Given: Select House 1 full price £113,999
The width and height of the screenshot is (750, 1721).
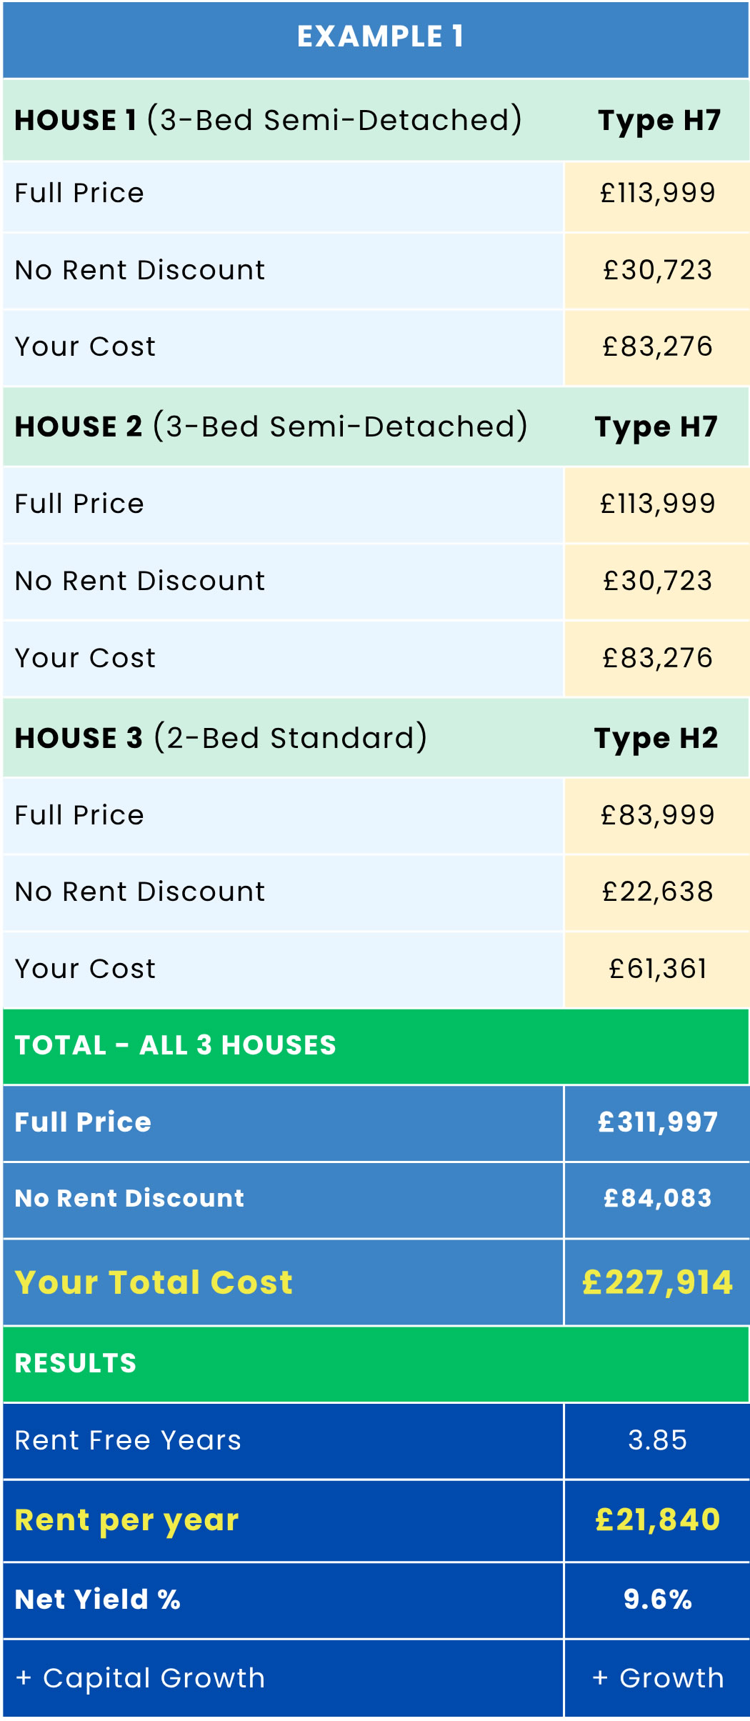Looking at the screenshot, I should click(x=657, y=194).
